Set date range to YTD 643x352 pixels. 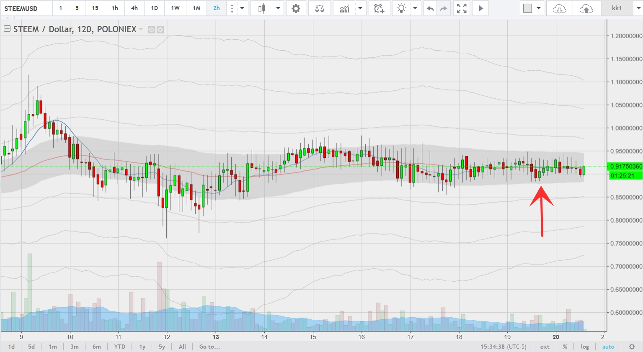[120, 347]
